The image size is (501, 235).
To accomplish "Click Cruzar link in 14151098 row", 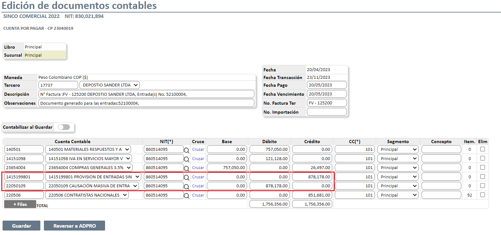I will 198,158.
